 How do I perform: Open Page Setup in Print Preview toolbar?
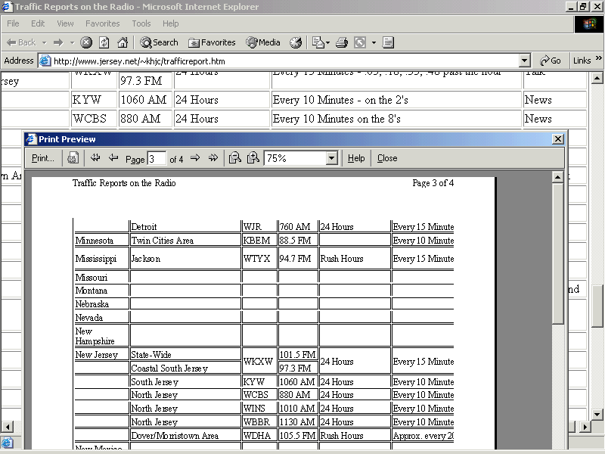73,158
